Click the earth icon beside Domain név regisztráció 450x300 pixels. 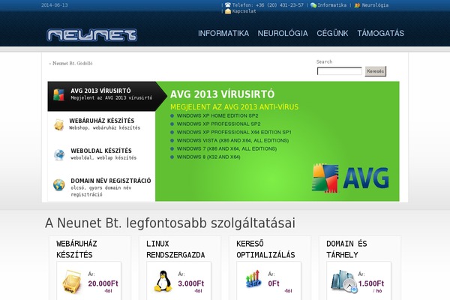[58, 185]
